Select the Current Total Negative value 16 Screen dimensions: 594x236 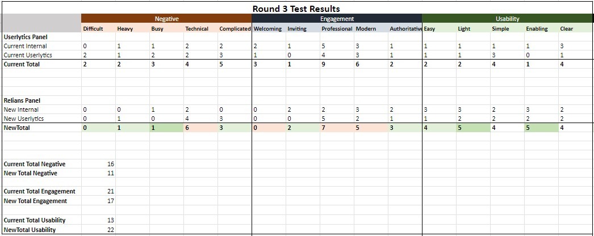click(x=110, y=164)
